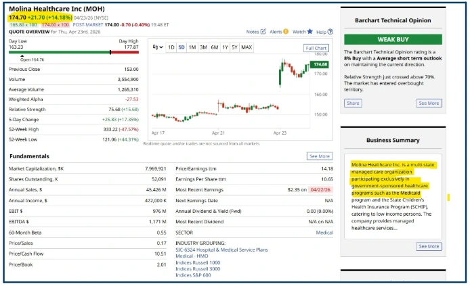Viewport: 470px width, 286px height.
Task: Click the Shares Outstanding value 52,091
Action: coord(159,179)
